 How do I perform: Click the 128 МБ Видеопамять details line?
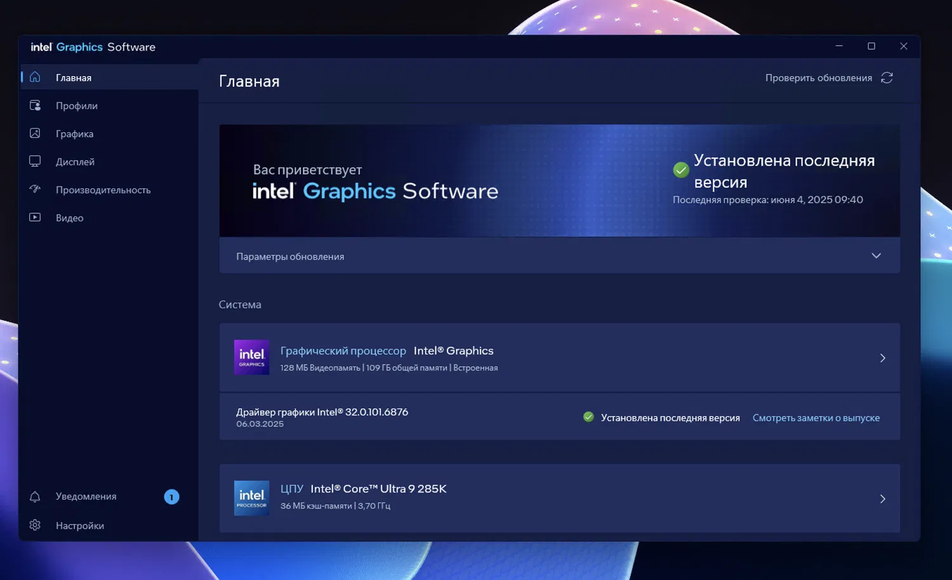(x=389, y=367)
